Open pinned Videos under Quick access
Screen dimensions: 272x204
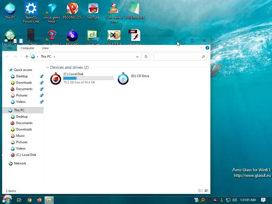(x=21, y=102)
